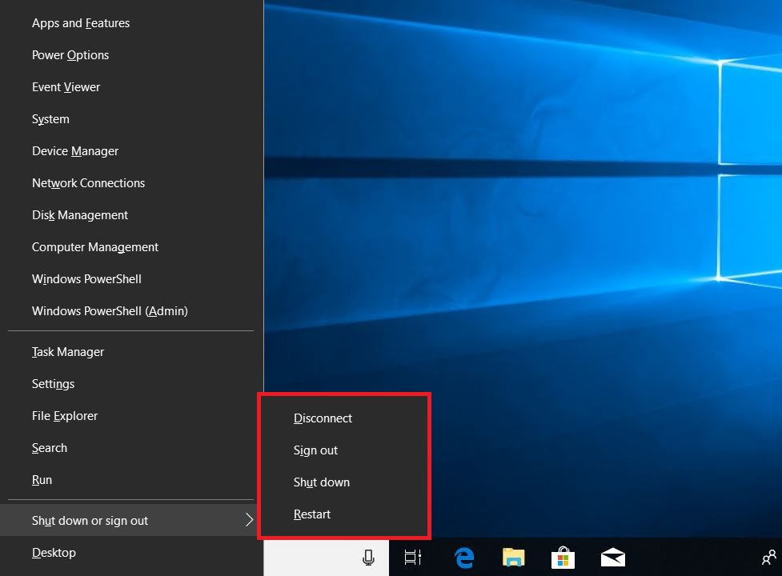This screenshot has height=576, width=782.
Task: Click the People icon in the taskbar corner
Action: point(769,558)
